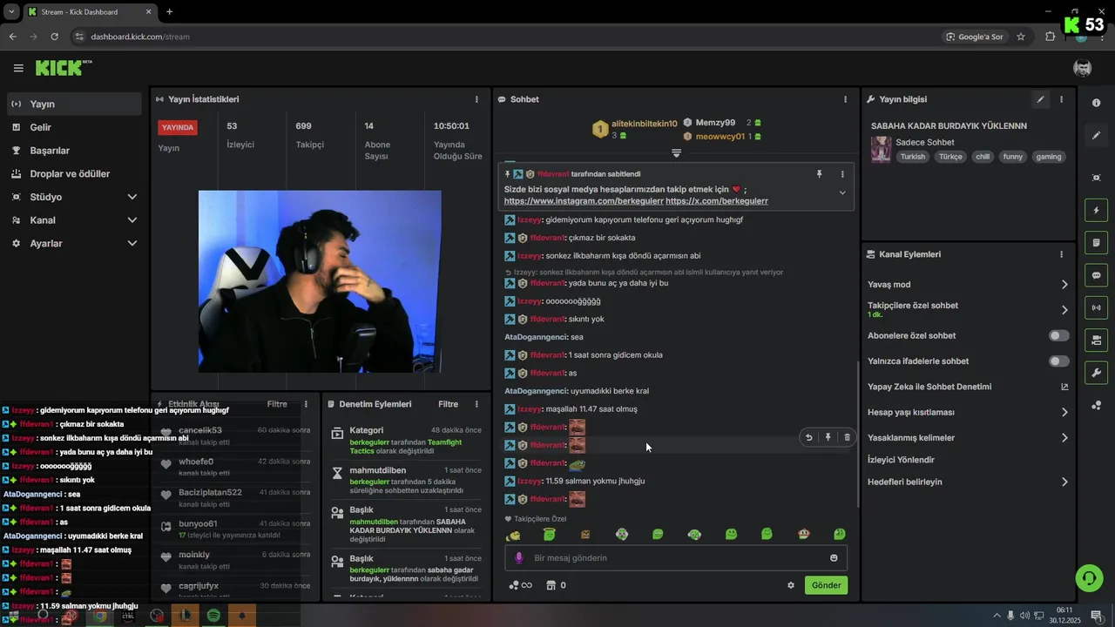Open Hesap yaşı kısıtlaması options
Screen dimensions: 1115x627
[x=1064, y=413]
